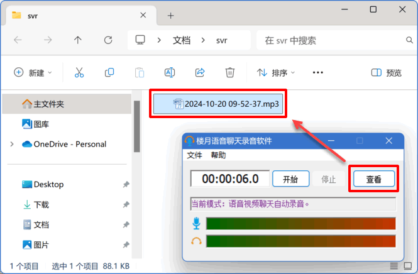Click the 开始 button to start recording
The width and height of the screenshot is (418, 274).
pos(291,179)
